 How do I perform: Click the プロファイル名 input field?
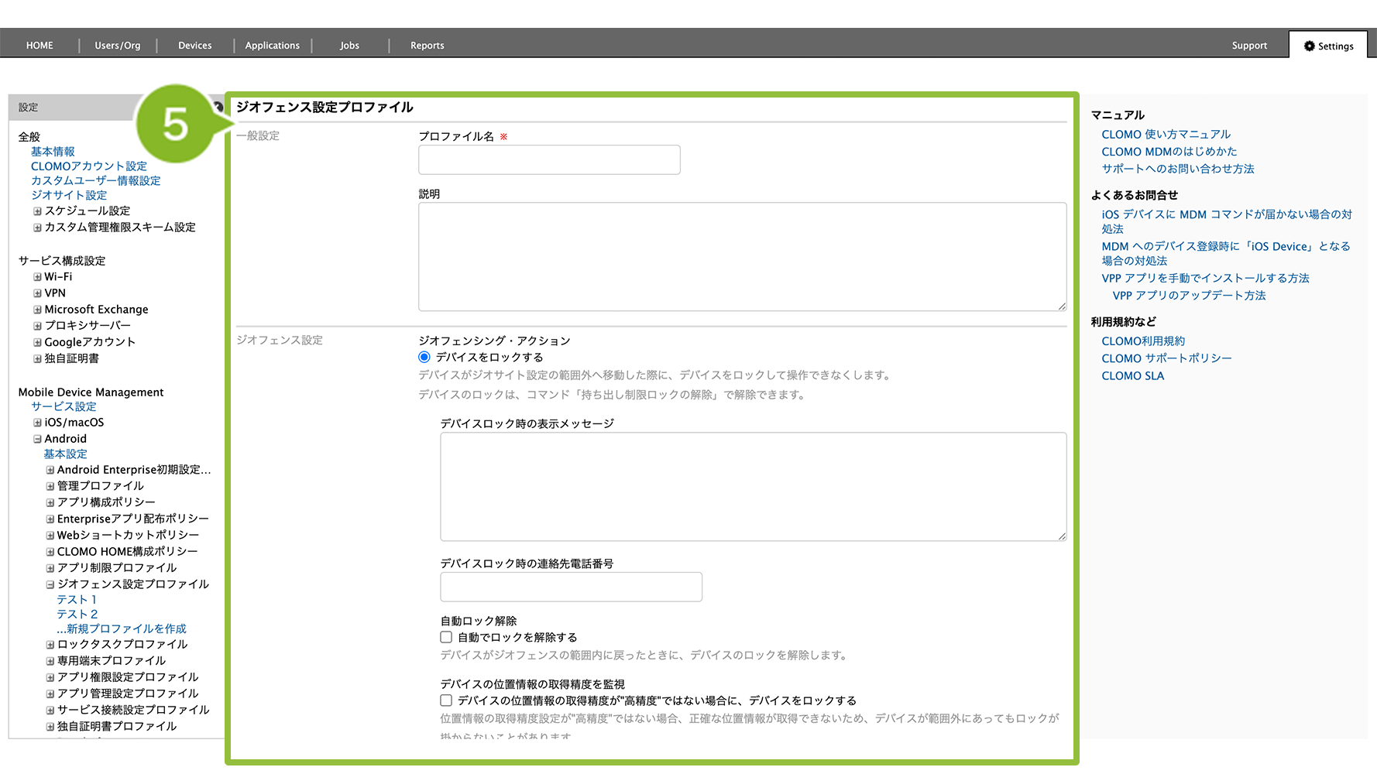549,159
